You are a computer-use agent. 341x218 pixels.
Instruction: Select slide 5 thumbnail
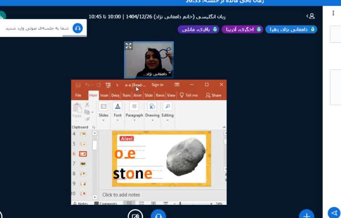click(x=83, y=144)
